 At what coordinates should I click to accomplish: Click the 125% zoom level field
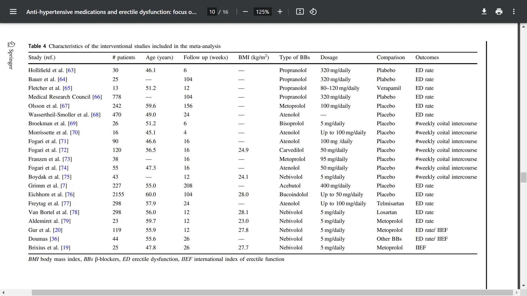[x=262, y=12]
